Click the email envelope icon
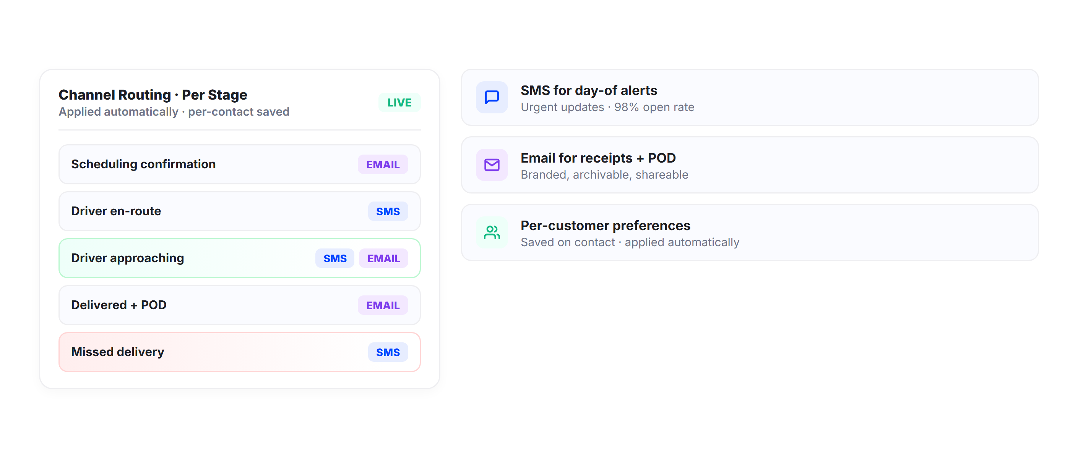The width and height of the screenshot is (1078, 458). point(492,165)
